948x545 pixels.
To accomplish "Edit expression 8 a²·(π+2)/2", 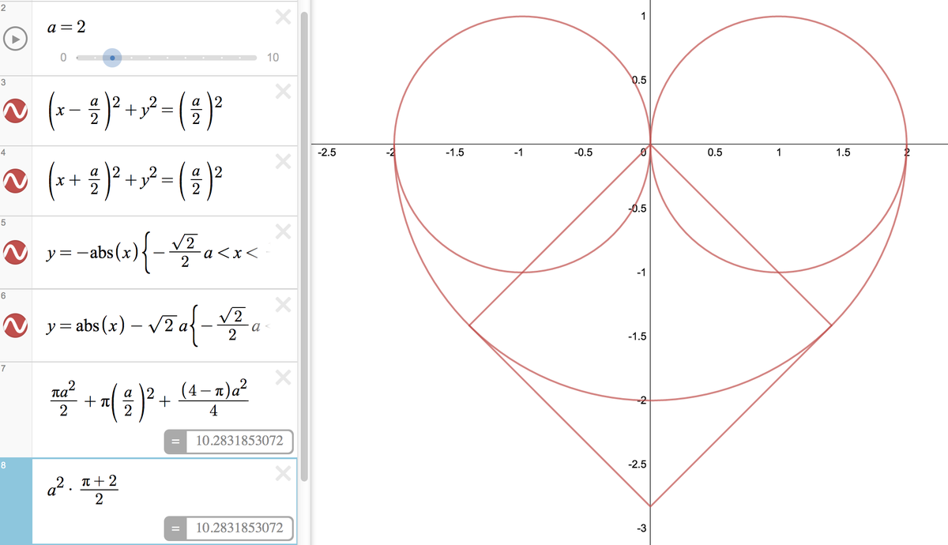I will pos(83,491).
